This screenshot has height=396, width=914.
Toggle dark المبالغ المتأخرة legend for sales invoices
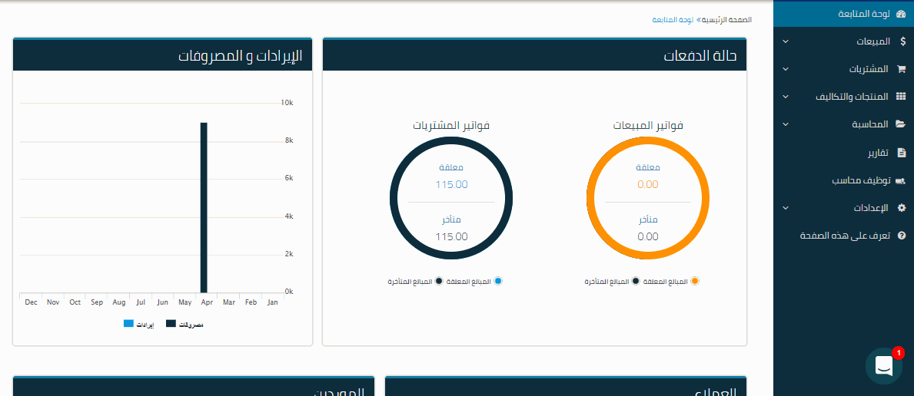point(636,282)
